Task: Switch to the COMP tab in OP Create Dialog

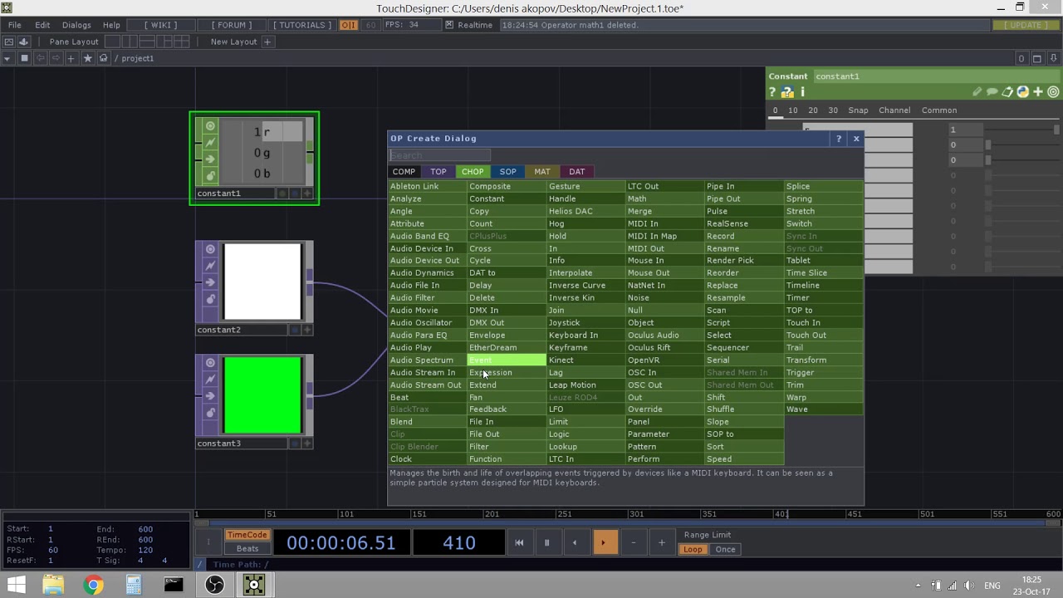Action: coord(404,172)
